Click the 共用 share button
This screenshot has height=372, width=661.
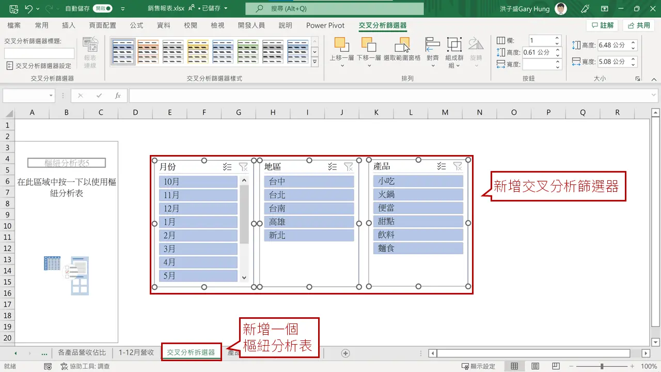pos(639,25)
